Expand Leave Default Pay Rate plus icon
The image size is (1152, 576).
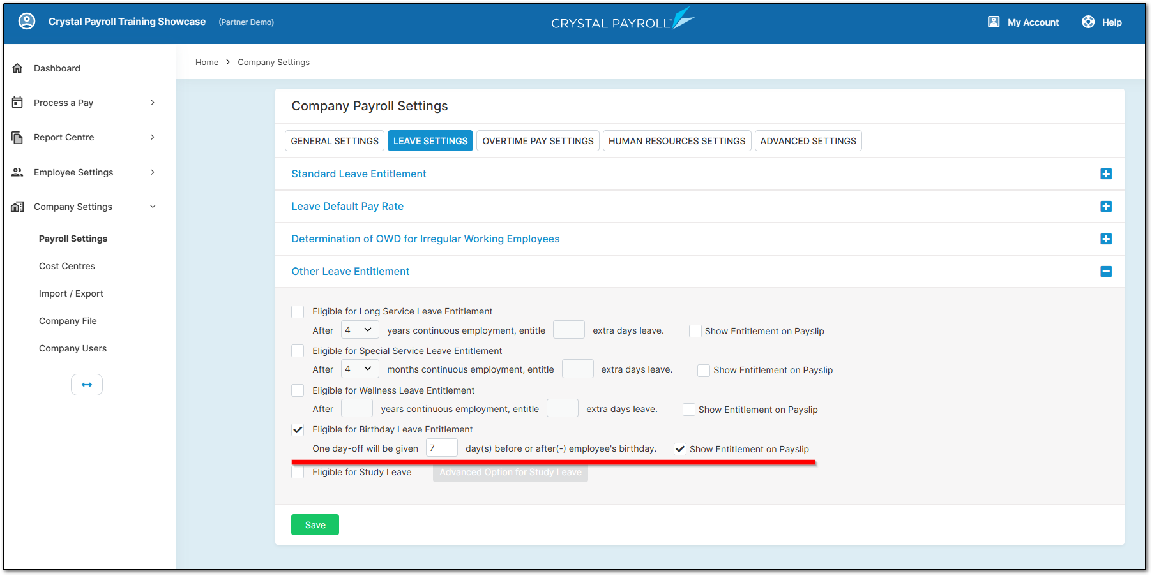pos(1106,207)
